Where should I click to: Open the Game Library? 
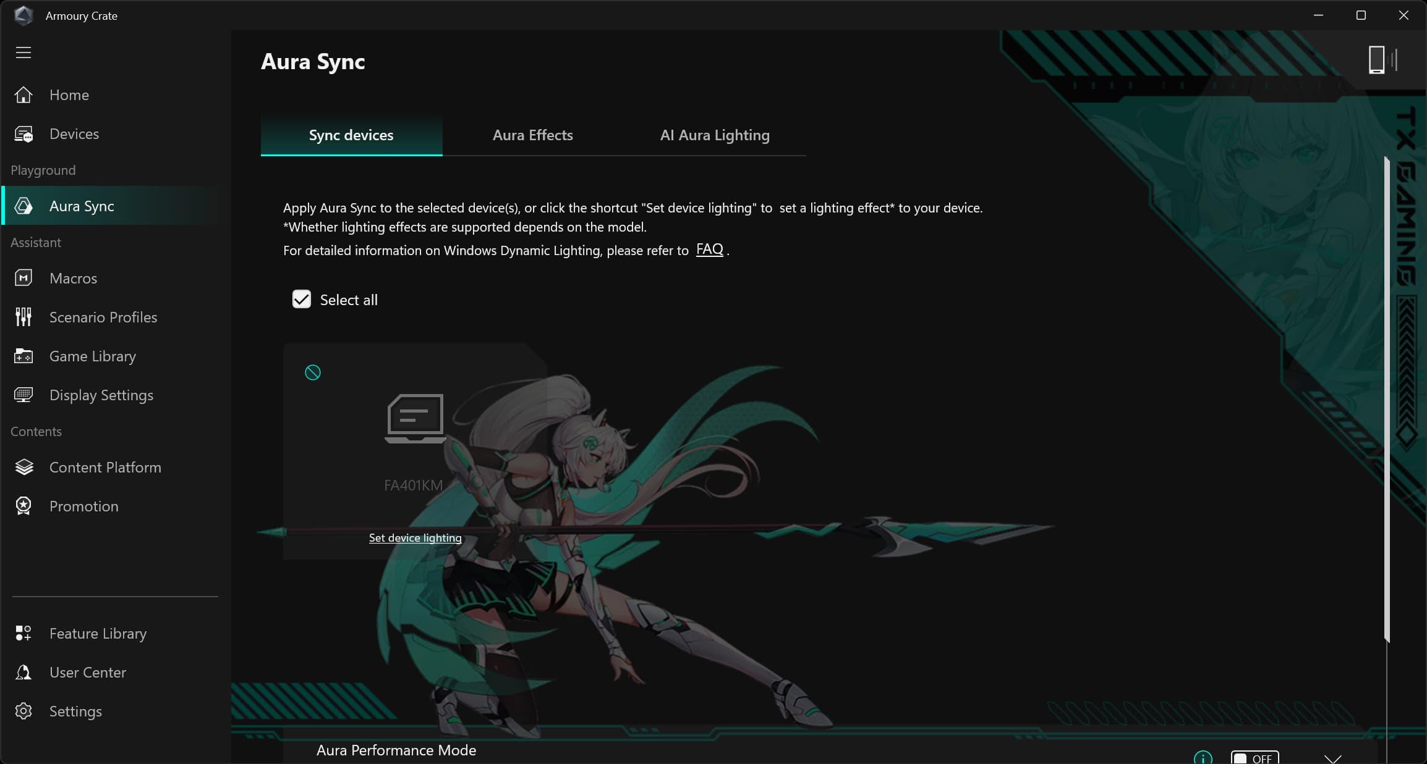pyautogui.click(x=92, y=356)
